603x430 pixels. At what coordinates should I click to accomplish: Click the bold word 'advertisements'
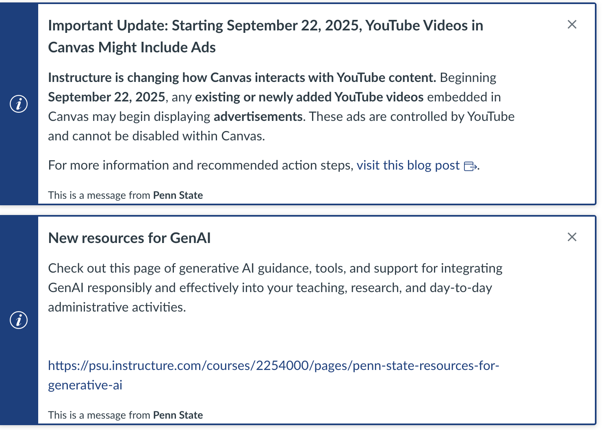(258, 117)
